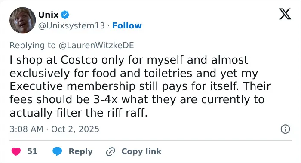
Task: Click the chain link icon
Action: tap(111, 151)
